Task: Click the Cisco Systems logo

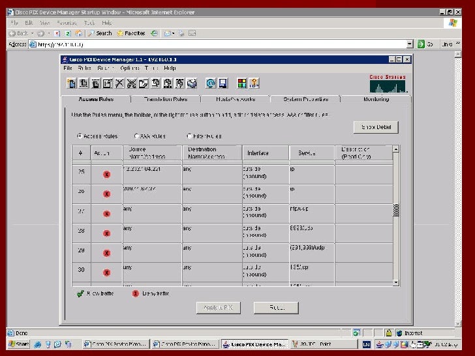Action: pyautogui.click(x=388, y=83)
